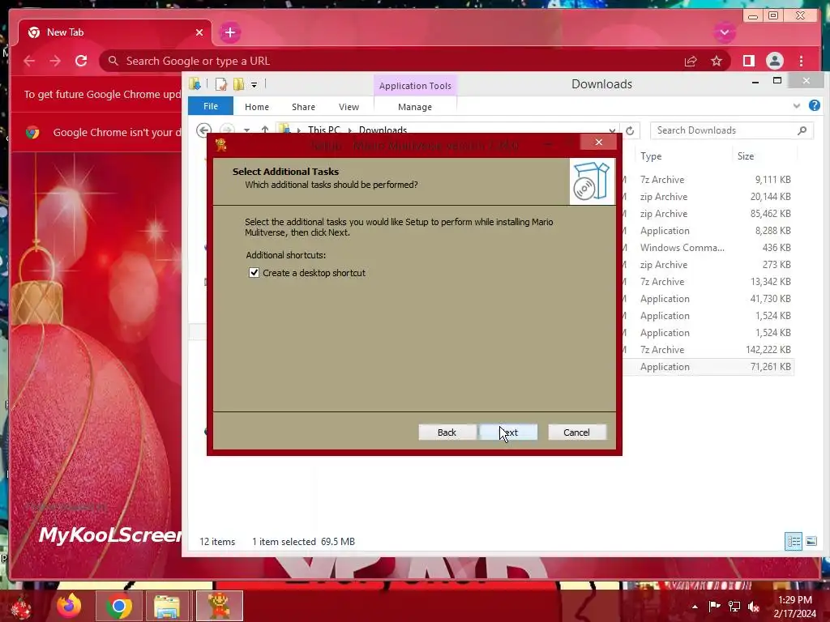Cancel the Mario Multiverse setup
Screen dimensions: 830x622
click(576, 432)
